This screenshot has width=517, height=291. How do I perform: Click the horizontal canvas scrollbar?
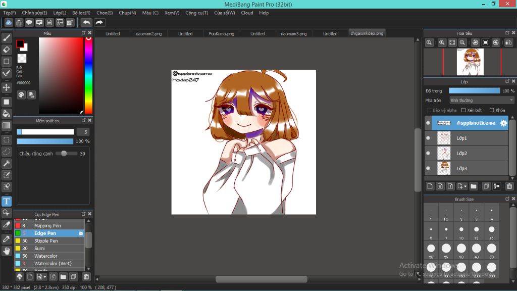pos(261,279)
